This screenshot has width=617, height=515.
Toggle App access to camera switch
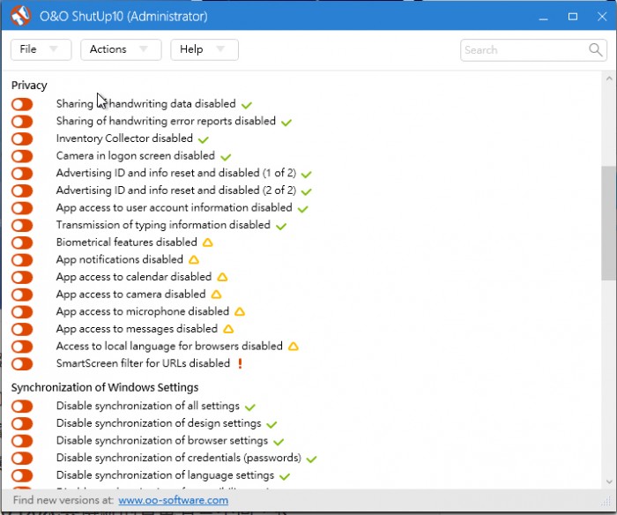(22, 295)
